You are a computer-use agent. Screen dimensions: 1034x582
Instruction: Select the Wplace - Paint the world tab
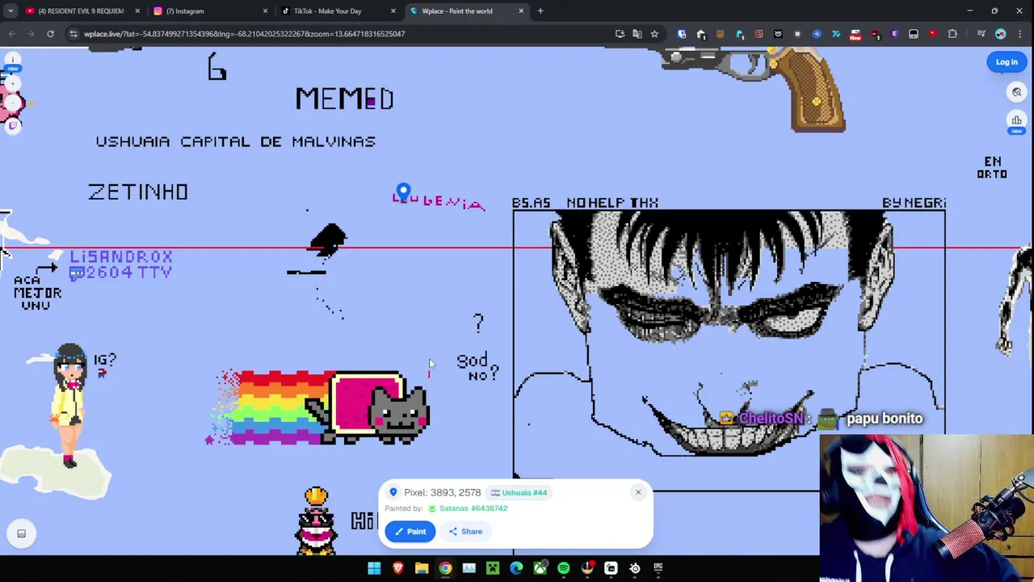pos(466,11)
